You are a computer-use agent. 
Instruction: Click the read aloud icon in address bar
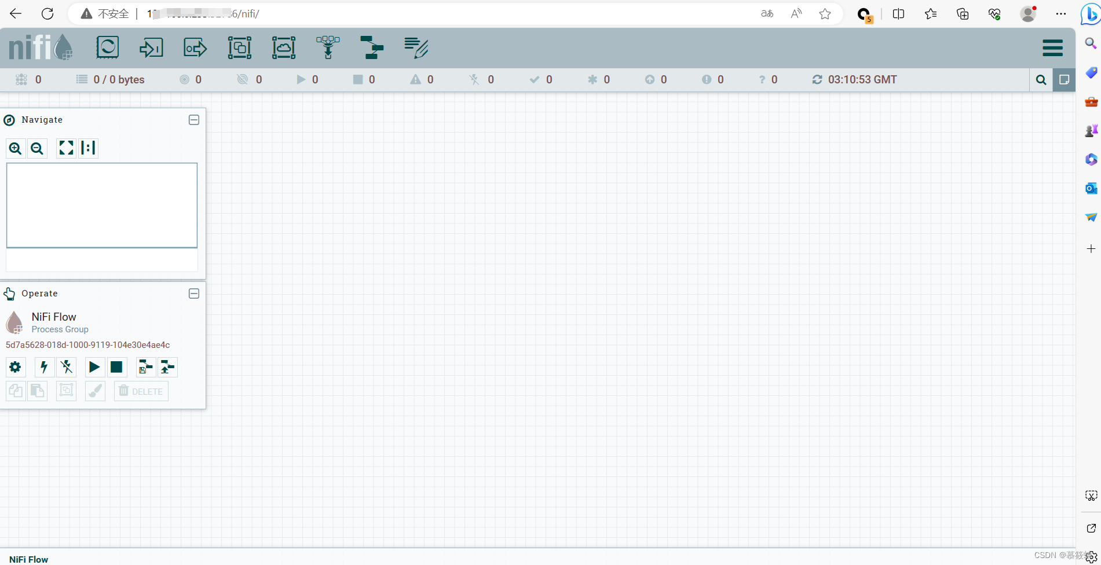click(796, 14)
